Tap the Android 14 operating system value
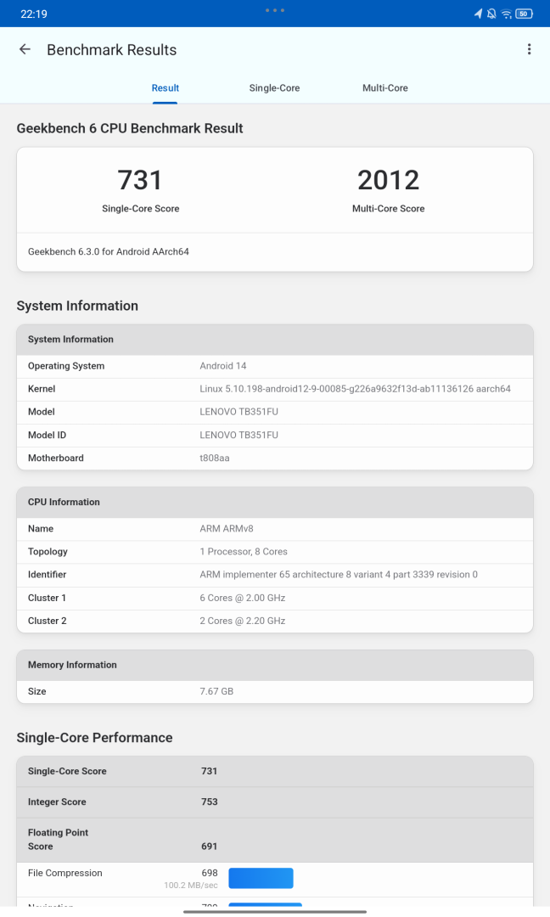Image resolution: width=550 pixels, height=917 pixels. 223,366
